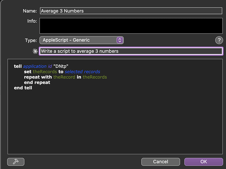226x169 pixels.
Task: Click the sparkle AI generate icon
Action: pos(35,51)
